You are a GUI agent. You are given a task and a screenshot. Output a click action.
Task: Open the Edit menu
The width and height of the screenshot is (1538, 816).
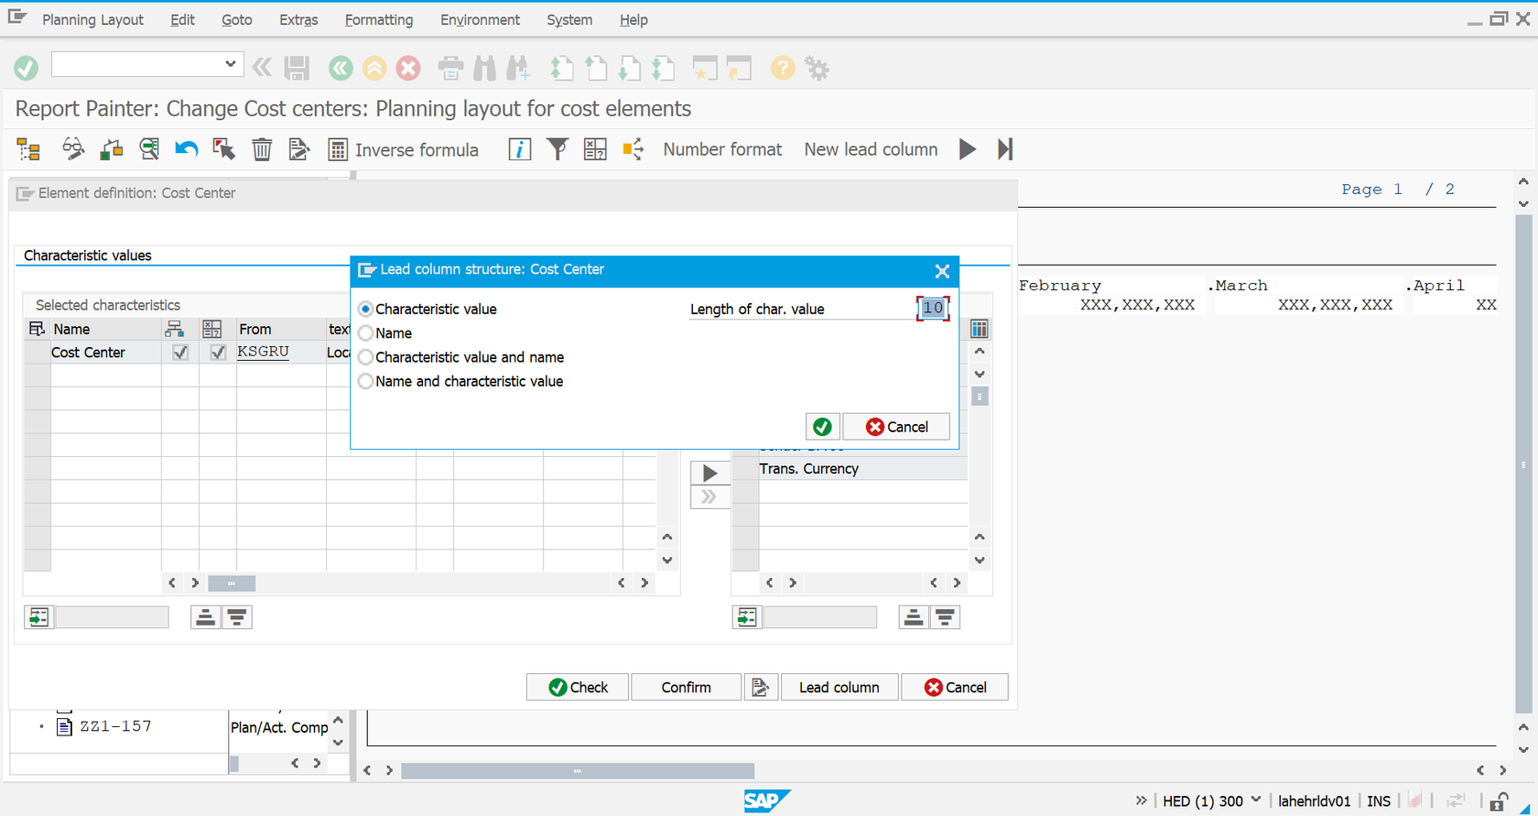click(182, 19)
